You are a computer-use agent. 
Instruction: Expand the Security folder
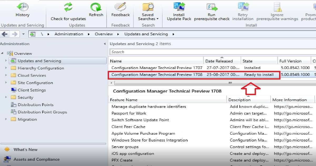[x=6, y=97]
